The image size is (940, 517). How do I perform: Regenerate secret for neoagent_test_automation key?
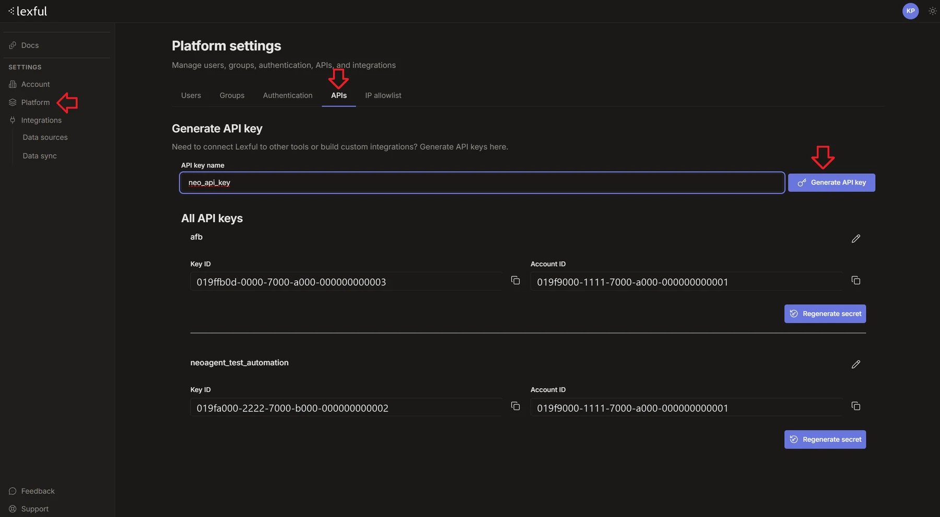point(825,439)
